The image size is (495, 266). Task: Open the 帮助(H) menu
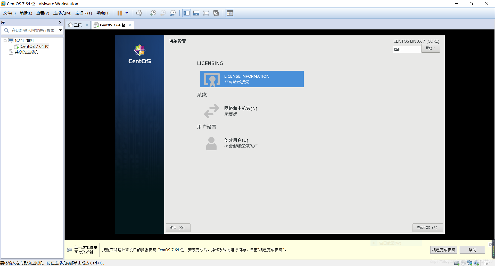pyautogui.click(x=103, y=13)
